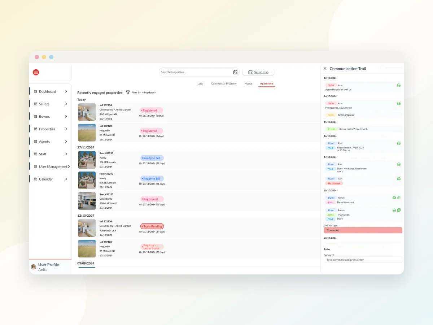The width and height of the screenshot is (433, 325).
Task: Switch to the Commercial Property tab
Action: 224,84
